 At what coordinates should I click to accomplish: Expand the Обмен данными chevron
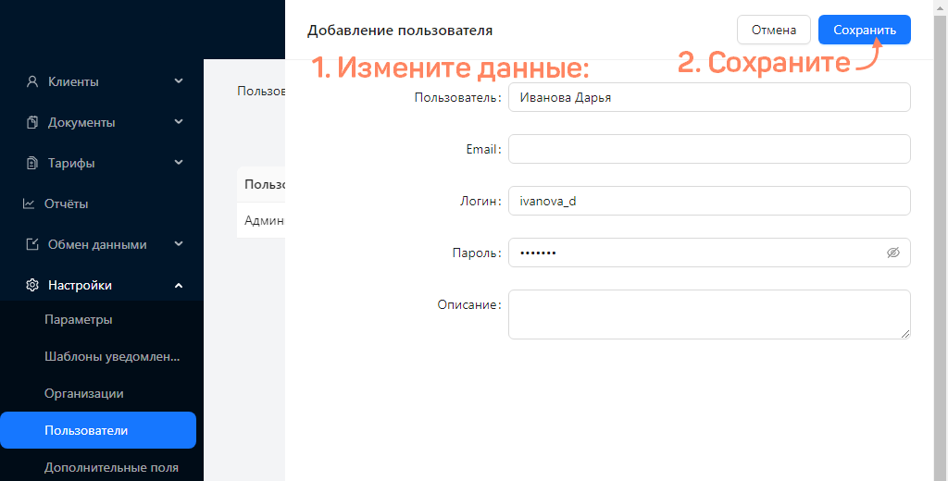(179, 244)
